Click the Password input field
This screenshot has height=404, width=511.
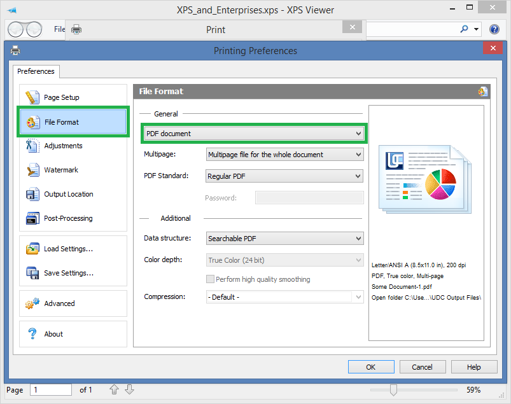click(309, 198)
